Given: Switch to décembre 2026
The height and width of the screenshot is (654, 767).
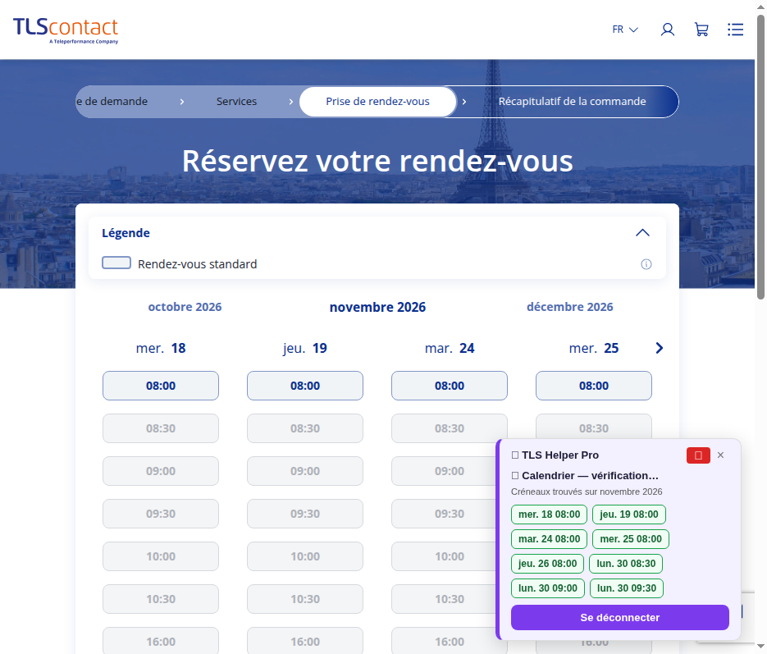Looking at the screenshot, I should click(570, 307).
